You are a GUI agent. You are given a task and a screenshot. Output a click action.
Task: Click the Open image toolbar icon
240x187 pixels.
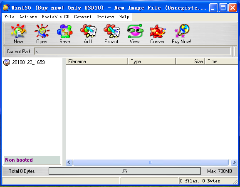[42, 34]
